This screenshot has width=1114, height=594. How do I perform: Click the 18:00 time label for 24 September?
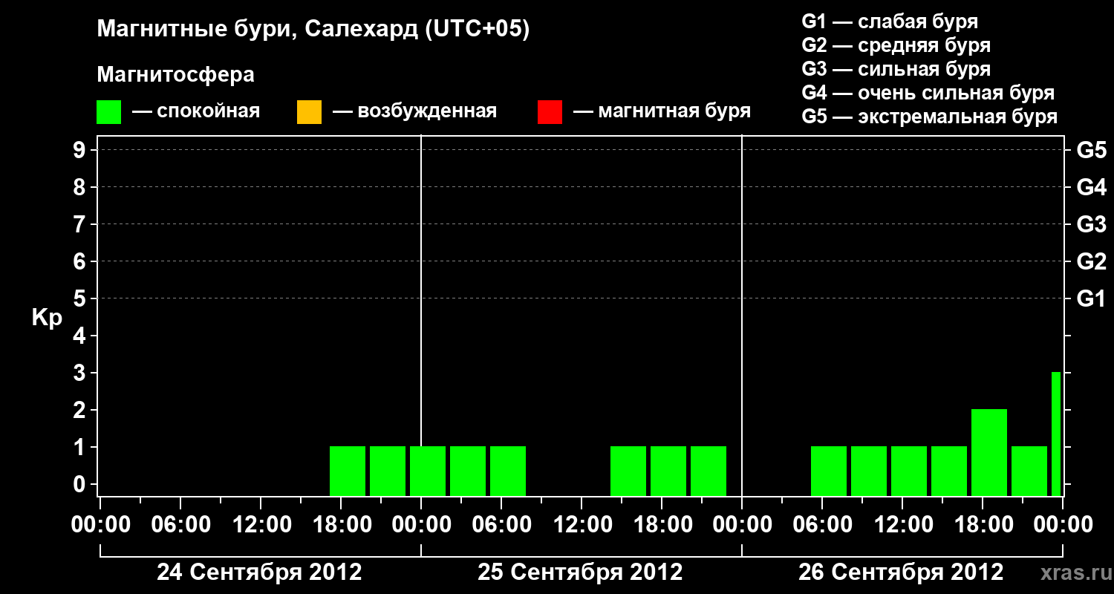341,524
